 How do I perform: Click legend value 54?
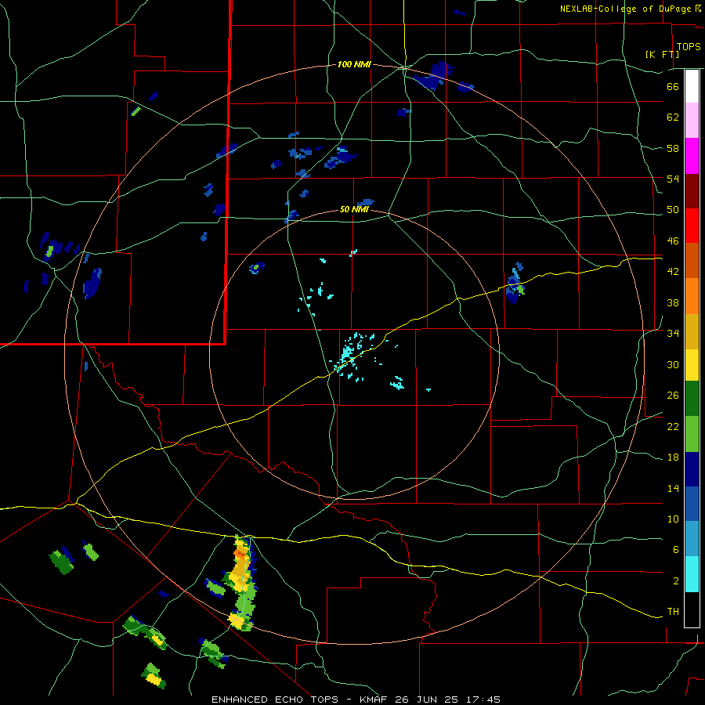point(673,179)
